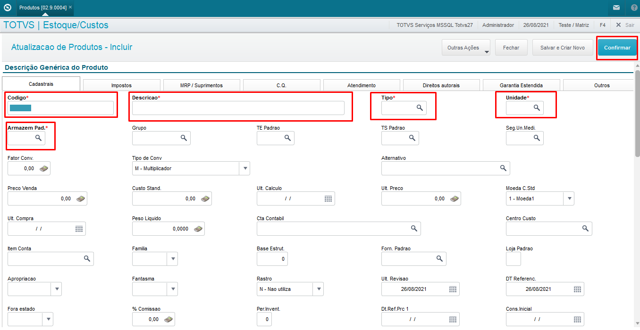640x330 pixels.
Task: Open the Outras Ações dropdown menu
Action: tap(466, 48)
